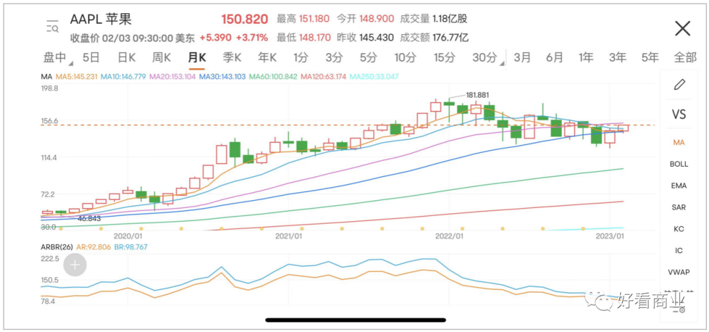Switch to the 季K quarterly tab
The width and height of the screenshot is (709, 332).
point(232,57)
